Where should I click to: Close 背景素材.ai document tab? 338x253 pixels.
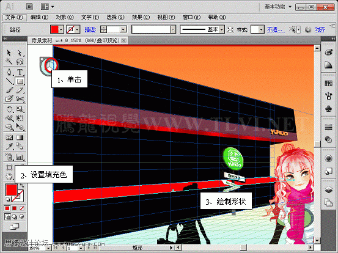pyautogui.click(x=123, y=40)
